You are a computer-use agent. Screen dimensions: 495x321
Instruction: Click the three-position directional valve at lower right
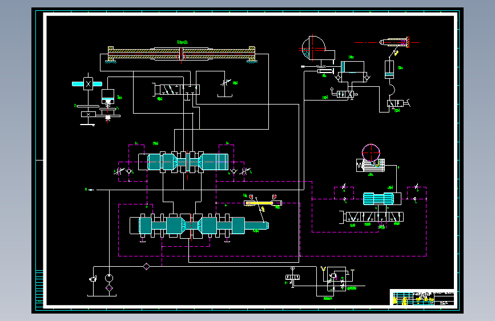coord(372,217)
